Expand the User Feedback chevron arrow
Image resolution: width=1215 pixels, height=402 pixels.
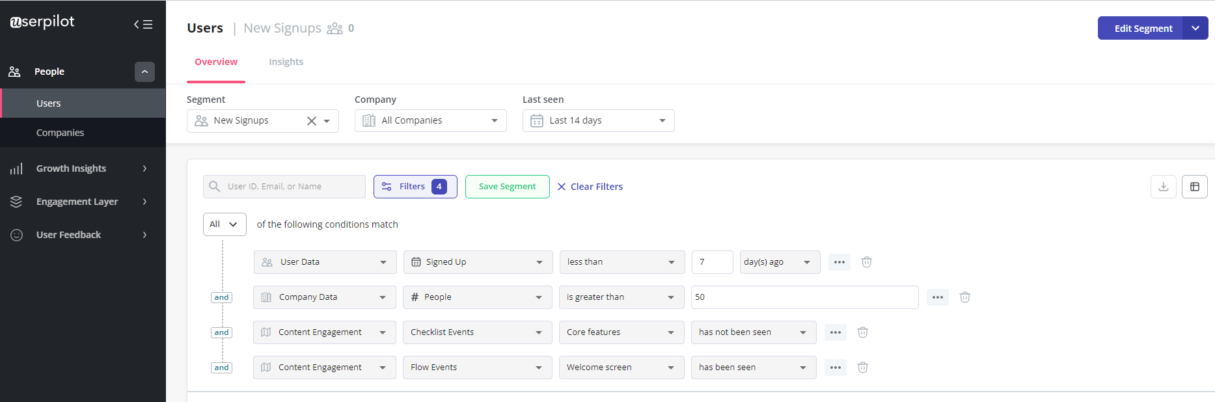click(144, 235)
